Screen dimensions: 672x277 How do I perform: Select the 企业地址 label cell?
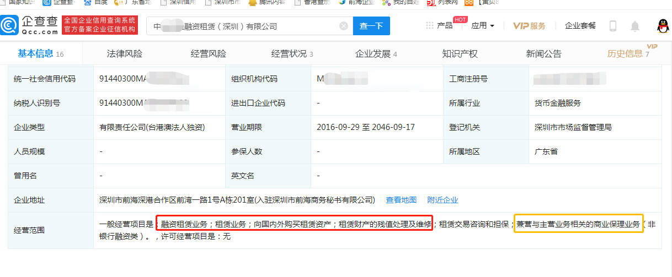point(51,200)
